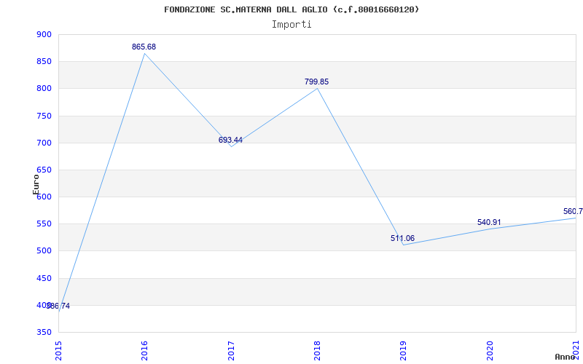
Task: Select the 693.44 data label
Action: coord(230,140)
